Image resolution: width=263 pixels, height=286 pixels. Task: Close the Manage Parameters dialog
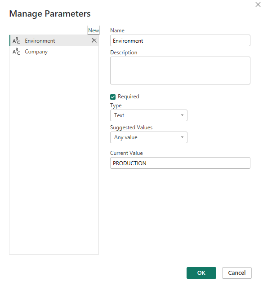[x=258, y=4]
